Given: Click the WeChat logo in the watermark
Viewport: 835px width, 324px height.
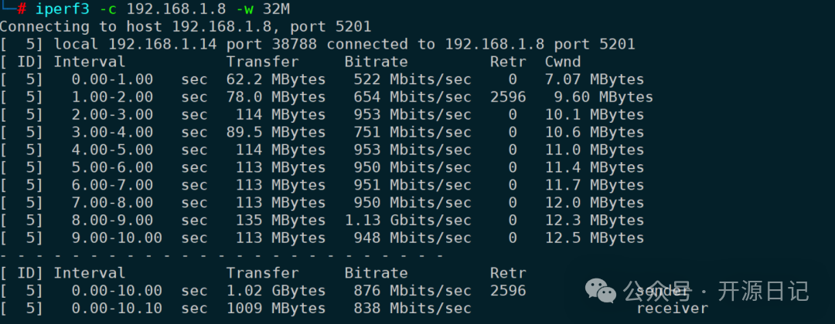Looking at the screenshot, I should point(601,290).
